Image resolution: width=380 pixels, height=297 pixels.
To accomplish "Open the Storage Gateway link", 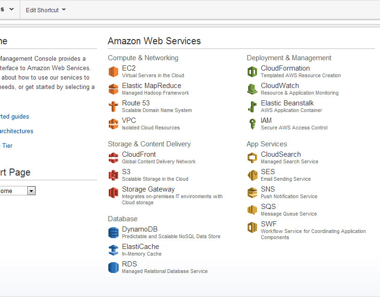I will [148, 189].
